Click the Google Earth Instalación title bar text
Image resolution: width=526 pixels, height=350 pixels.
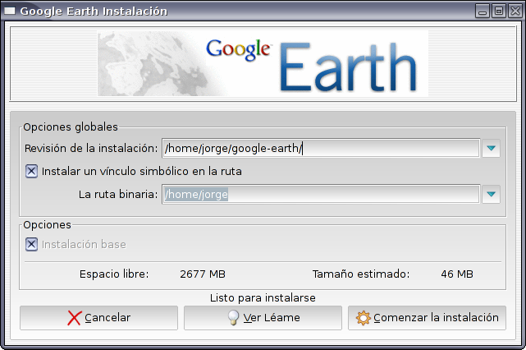pos(93,12)
